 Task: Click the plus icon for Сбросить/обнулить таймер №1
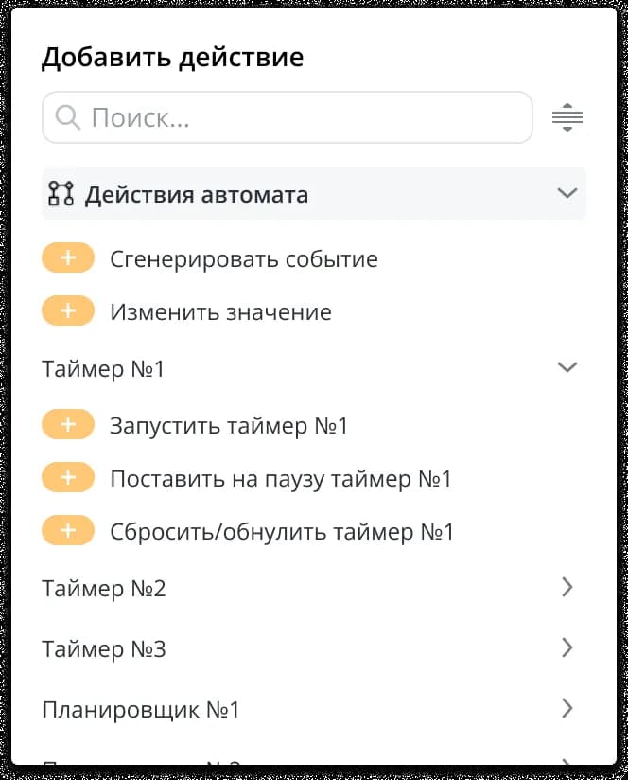coord(67,530)
